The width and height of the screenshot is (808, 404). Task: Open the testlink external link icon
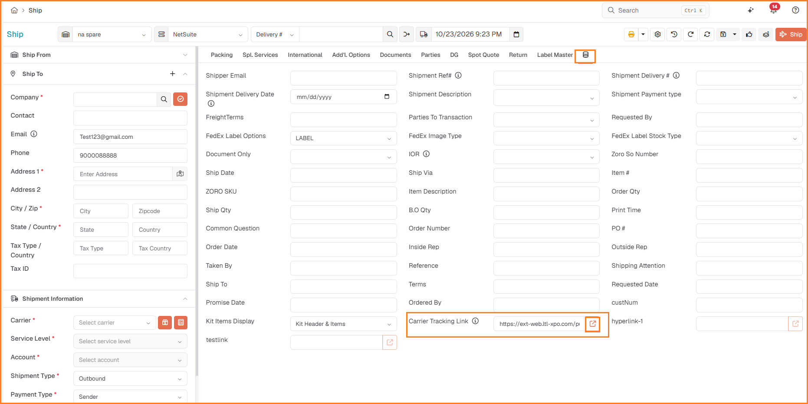coord(390,342)
